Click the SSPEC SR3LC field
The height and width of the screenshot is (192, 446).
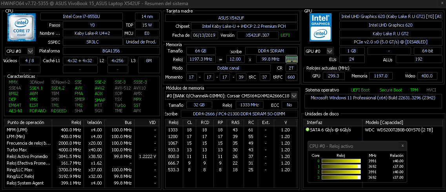pos(92,42)
